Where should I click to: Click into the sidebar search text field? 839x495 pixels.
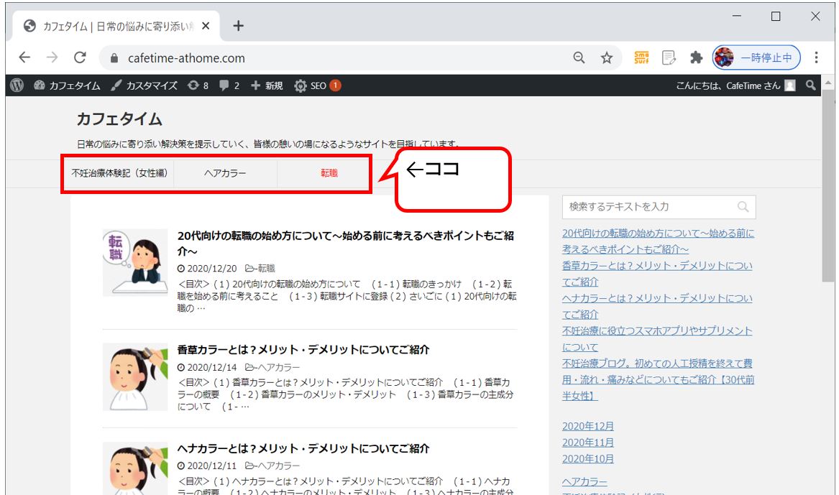click(x=650, y=207)
